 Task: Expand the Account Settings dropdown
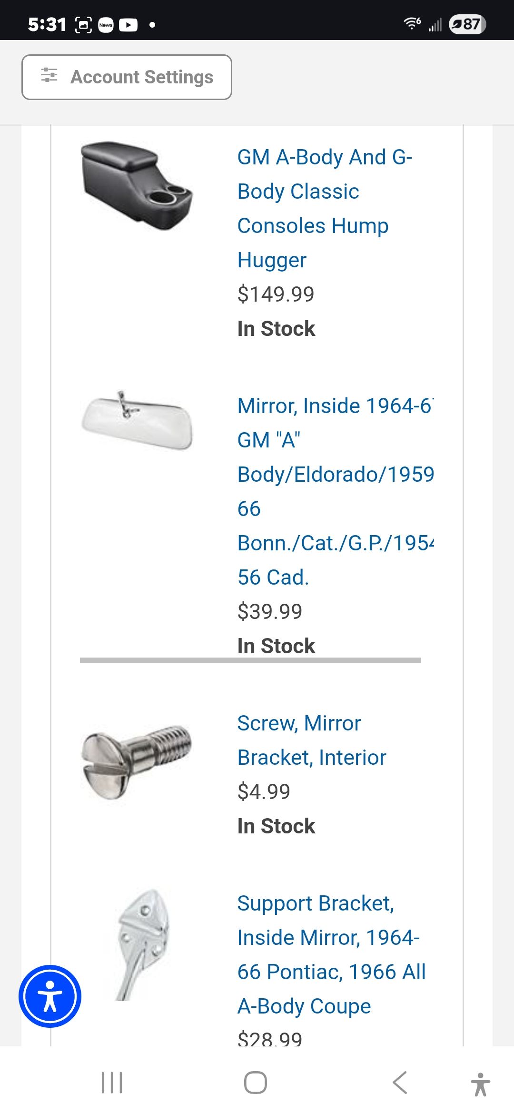pos(127,77)
